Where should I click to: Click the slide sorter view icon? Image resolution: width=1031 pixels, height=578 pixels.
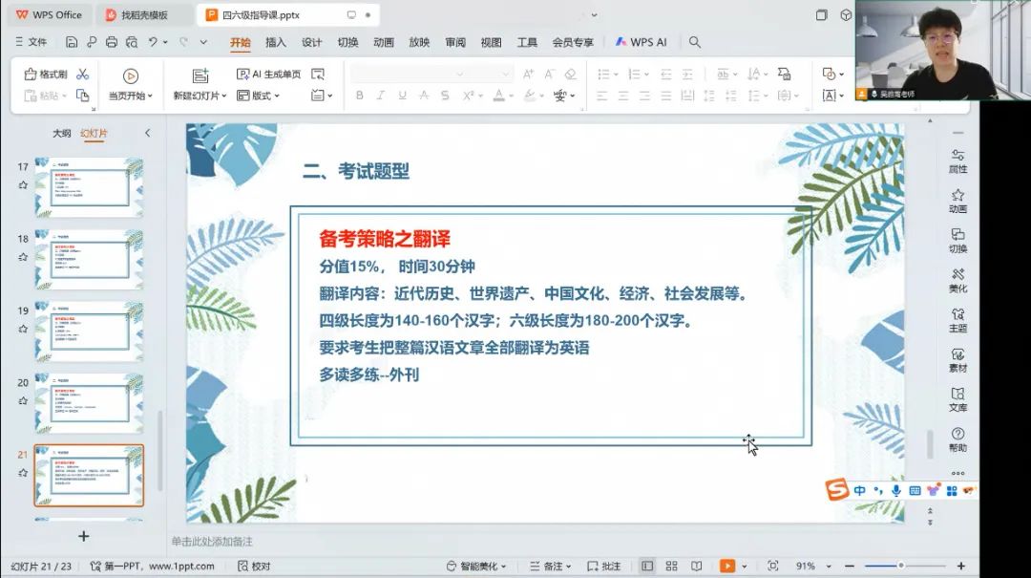pyautogui.click(x=671, y=566)
